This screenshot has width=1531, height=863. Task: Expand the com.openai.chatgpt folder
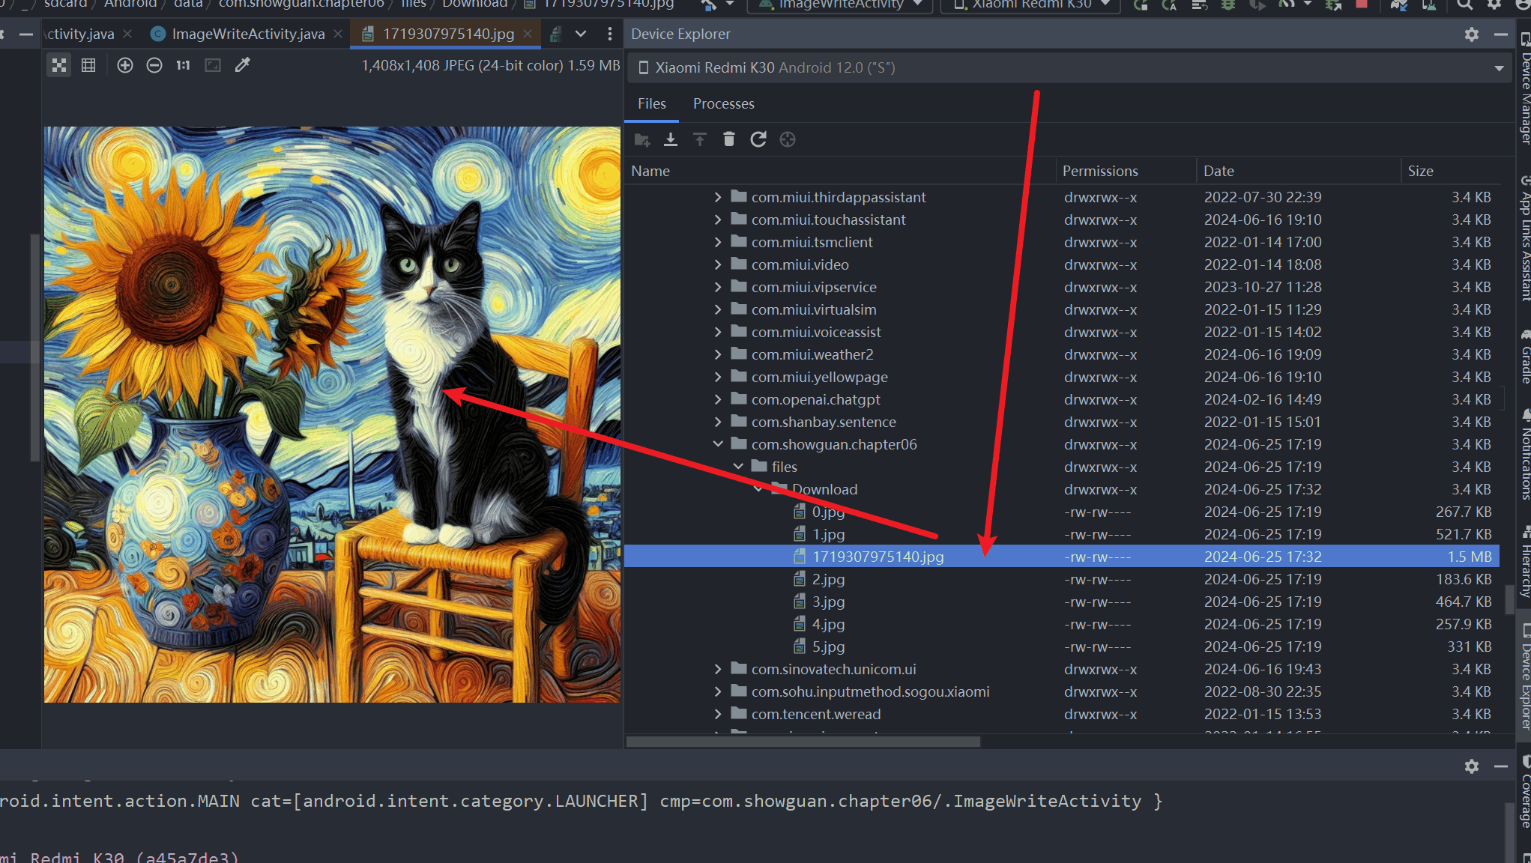click(x=718, y=399)
